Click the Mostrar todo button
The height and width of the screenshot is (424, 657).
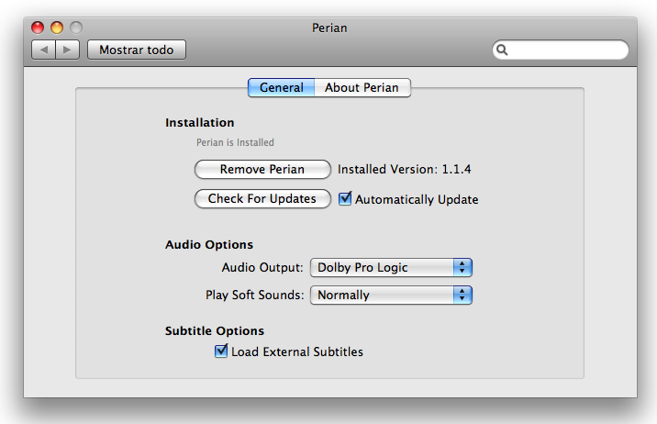pos(136,50)
